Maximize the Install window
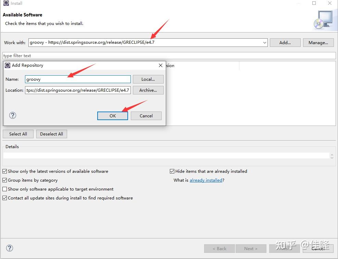This screenshot has height=259, width=338. (x=314, y=3)
